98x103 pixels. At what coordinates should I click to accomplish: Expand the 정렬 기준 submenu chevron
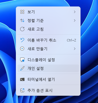75,20
